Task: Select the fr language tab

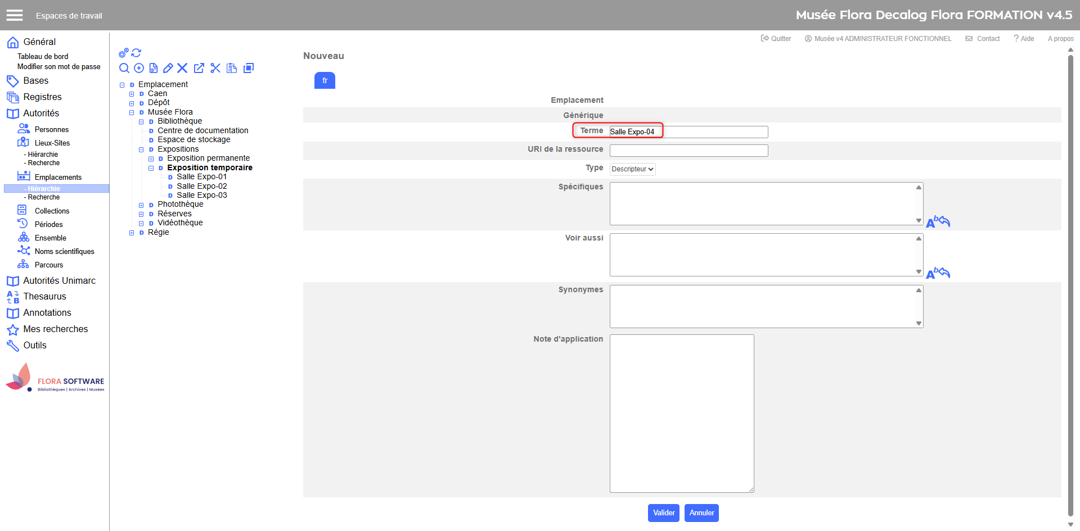Action: pyautogui.click(x=325, y=80)
